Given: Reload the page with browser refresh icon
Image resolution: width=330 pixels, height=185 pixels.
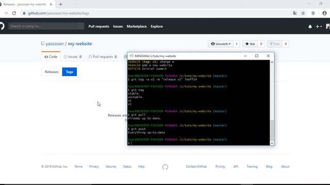Looking at the screenshot, I should [14, 13].
